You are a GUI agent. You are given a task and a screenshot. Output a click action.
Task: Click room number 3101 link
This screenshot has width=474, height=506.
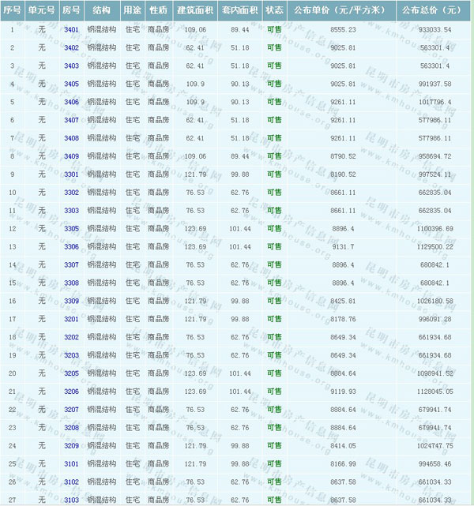pyautogui.click(x=71, y=464)
